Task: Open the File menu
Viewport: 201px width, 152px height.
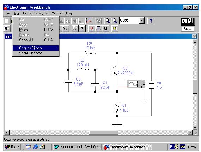Action: tap(8, 13)
